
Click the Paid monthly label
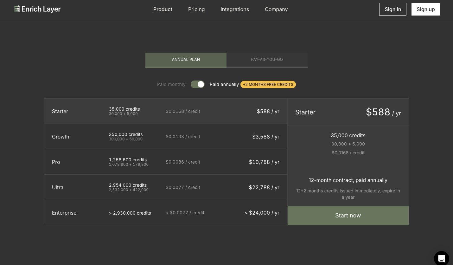pos(171,84)
